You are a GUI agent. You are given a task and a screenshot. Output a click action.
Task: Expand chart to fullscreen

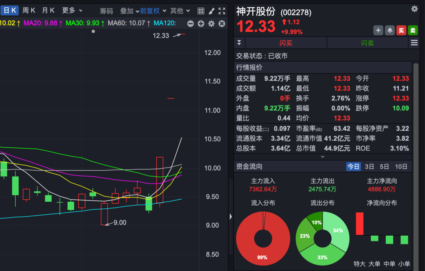click(x=222, y=11)
